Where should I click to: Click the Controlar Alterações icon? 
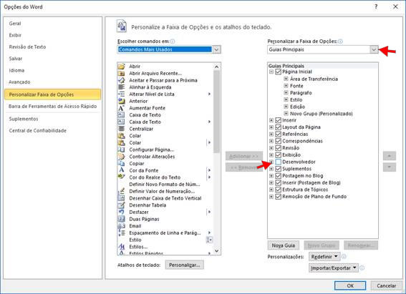coord(121,157)
